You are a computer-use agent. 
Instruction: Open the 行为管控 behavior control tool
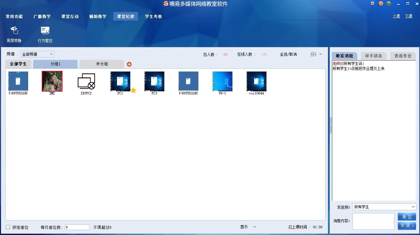[x=45, y=31]
